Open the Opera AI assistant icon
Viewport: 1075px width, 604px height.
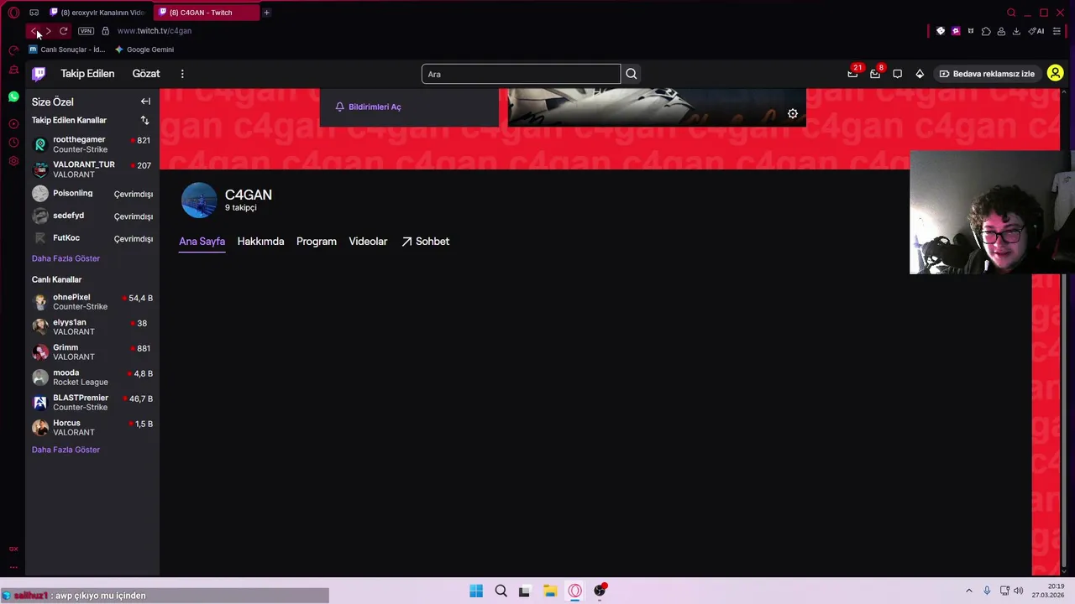coord(1036,31)
